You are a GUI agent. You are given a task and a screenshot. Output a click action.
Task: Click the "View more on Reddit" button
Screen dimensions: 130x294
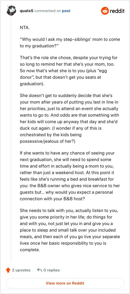tap(65, 283)
